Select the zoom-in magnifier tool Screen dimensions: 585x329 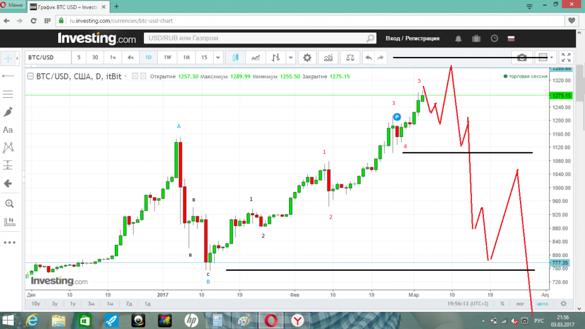(9, 203)
